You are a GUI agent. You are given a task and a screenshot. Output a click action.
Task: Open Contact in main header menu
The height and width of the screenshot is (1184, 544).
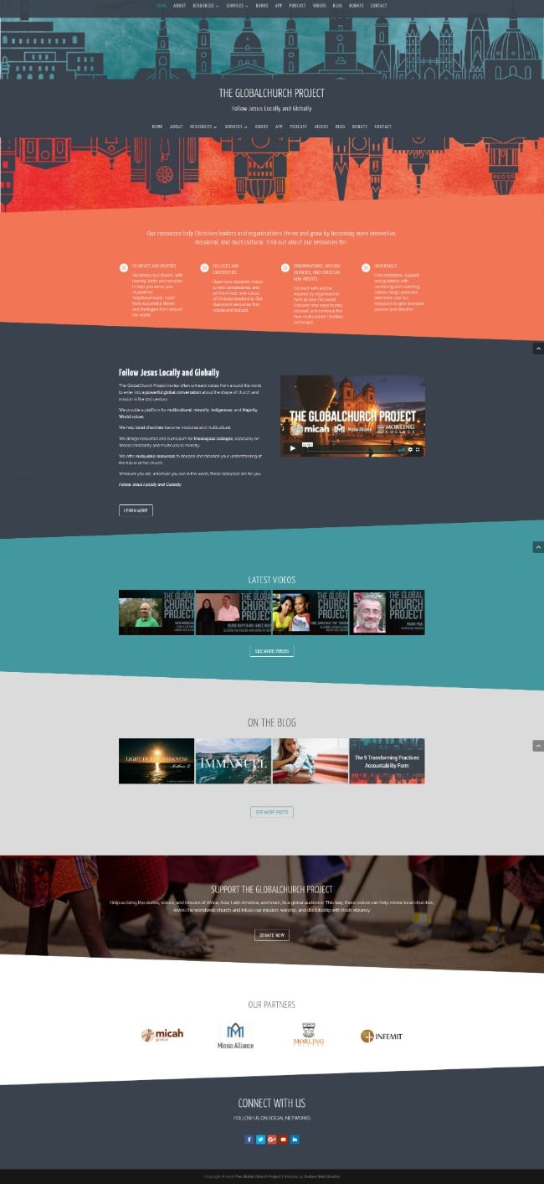pyautogui.click(x=383, y=127)
